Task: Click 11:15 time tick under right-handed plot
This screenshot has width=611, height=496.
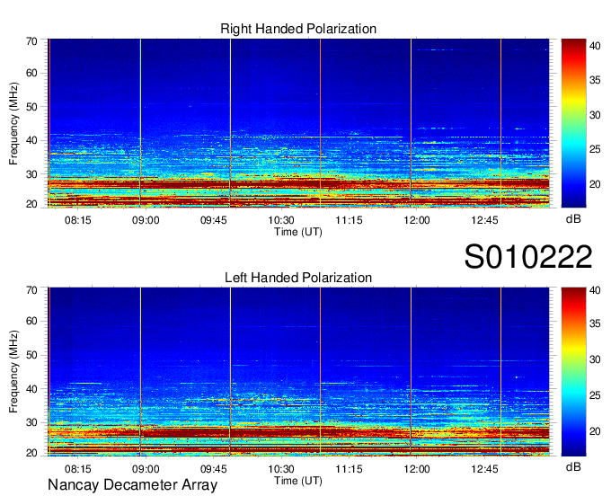Action: click(349, 220)
